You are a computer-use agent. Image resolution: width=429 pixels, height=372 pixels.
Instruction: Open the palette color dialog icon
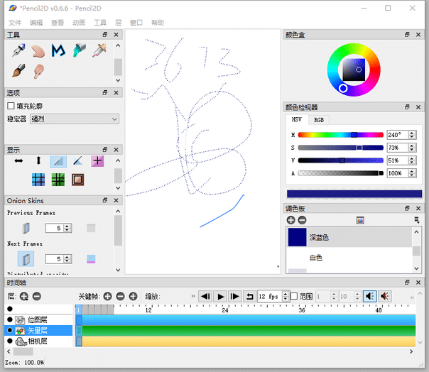point(360,220)
